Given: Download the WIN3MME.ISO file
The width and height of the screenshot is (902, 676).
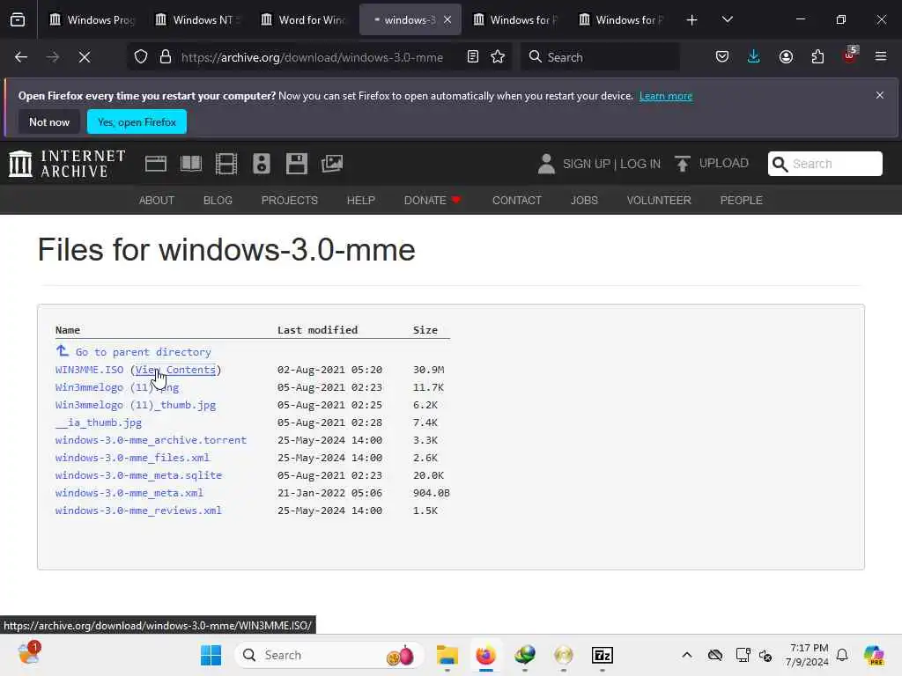Looking at the screenshot, I should (x=89, y=370).
